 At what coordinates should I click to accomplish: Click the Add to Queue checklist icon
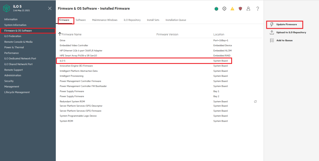272,40
